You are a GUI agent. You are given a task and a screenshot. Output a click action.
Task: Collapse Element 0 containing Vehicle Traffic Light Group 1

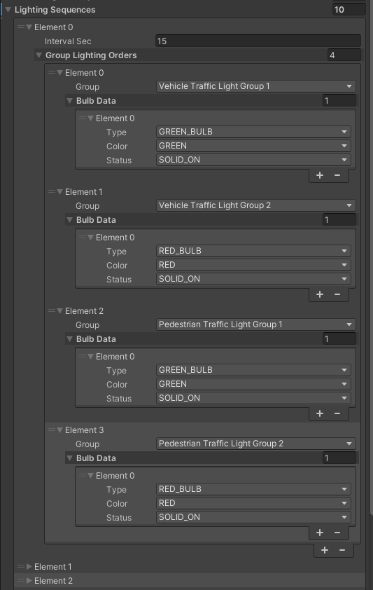[x=59, y=73]
